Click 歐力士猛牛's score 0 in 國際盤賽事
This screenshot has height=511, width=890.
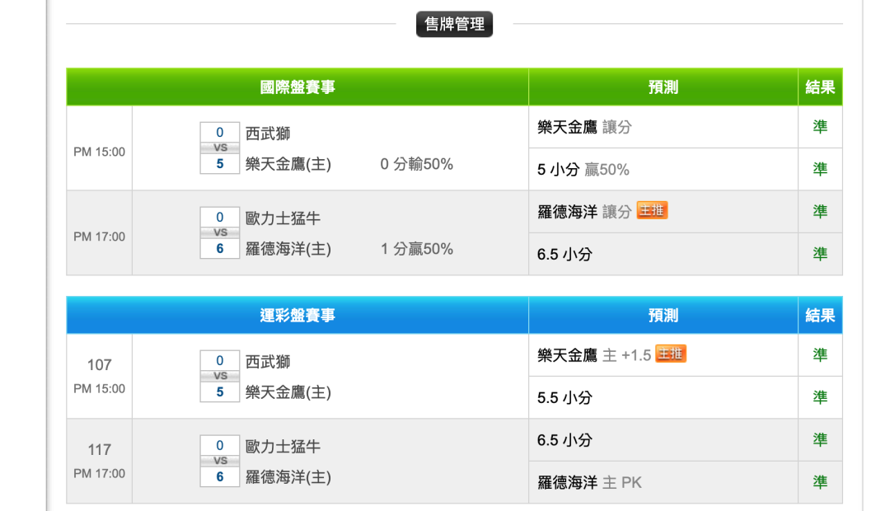pos(220,218)
